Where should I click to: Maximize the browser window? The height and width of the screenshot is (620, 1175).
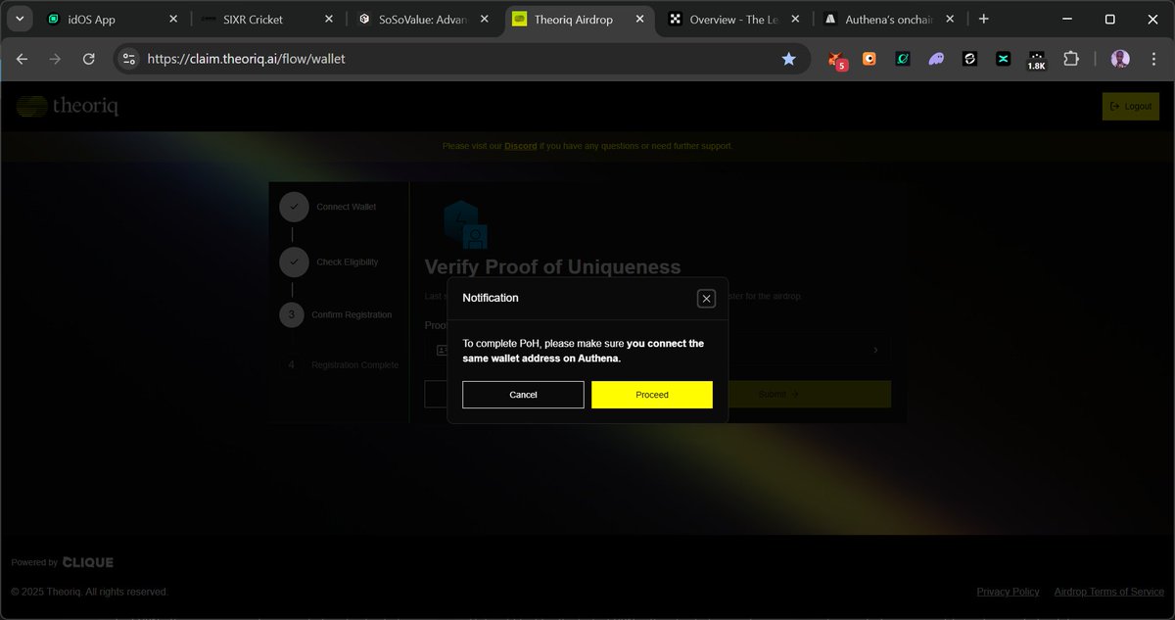[x=1109, y=19]
